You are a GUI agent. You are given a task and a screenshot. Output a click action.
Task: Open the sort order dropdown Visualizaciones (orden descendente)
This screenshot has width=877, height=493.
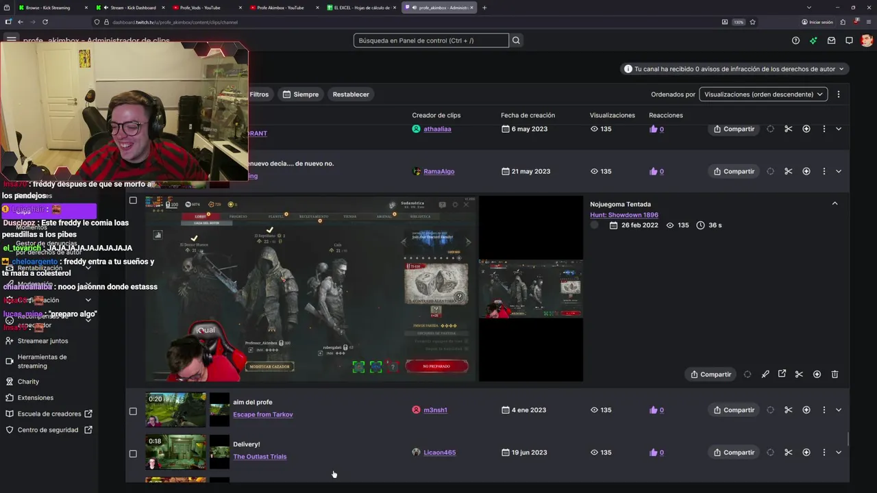pyautogui.click(x=763, y=94)
